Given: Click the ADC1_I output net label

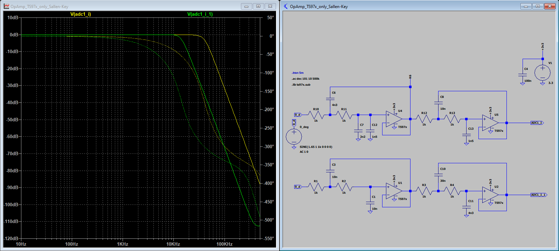Looking at the screenshot, I should [x=537, y=123].
